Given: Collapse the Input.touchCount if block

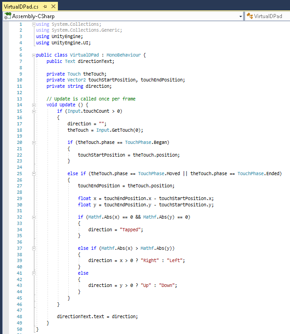Looking at the screenshot, I should coord(33,111).
